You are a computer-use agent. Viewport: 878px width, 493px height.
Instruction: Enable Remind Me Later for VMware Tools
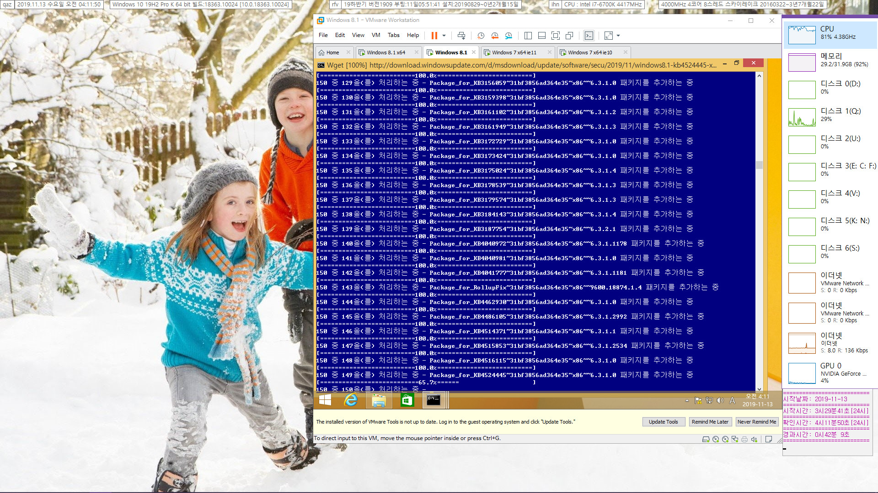[x=709, y=421]
